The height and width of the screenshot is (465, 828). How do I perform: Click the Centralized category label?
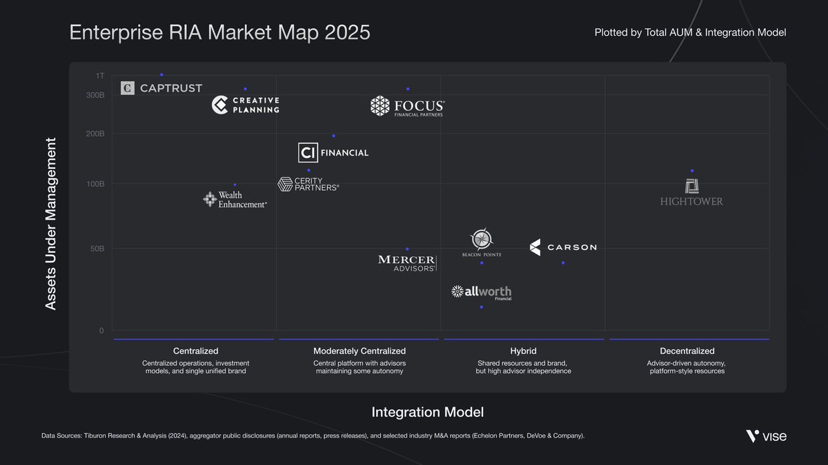coord(195,351)
